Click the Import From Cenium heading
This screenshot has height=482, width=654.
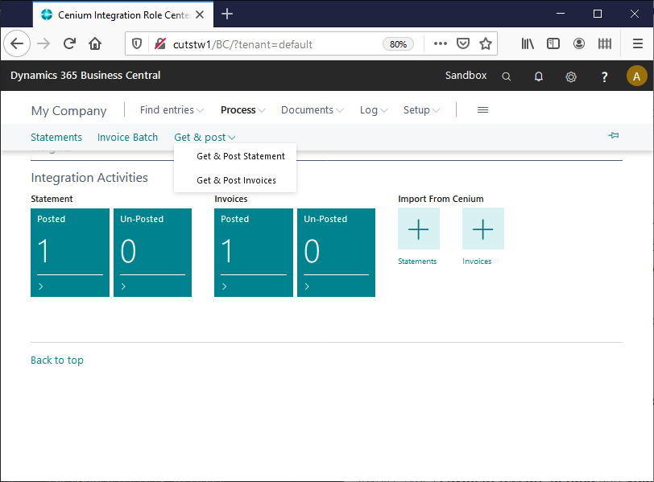(x=441, y=199)
